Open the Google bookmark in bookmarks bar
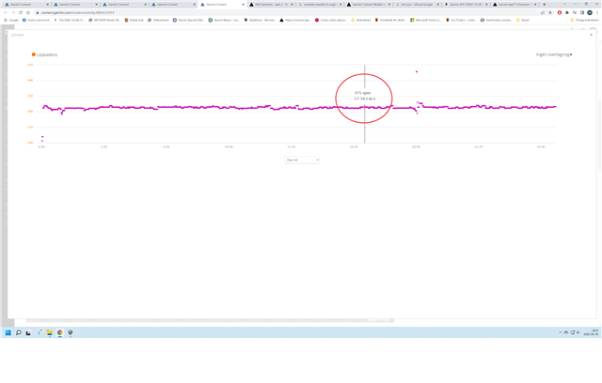Image resolution: width=602 pixels, height=383 pixels. point(13,20)
